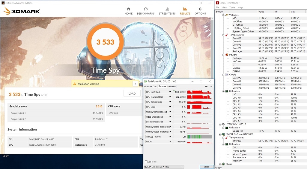The height and width of the screenshot is (169, 307).
Task: Open GPU Core Clock sensor dropdown
Action: [x=170, y=92]
